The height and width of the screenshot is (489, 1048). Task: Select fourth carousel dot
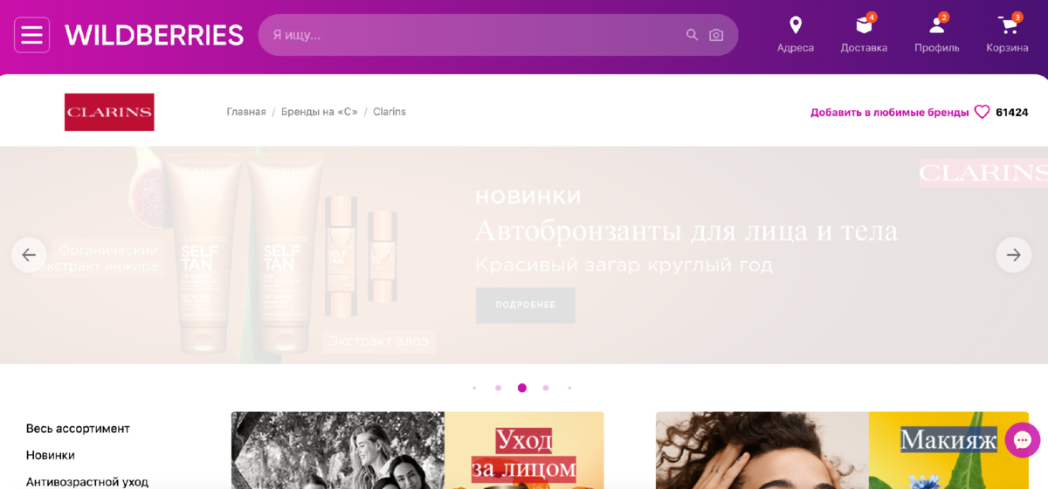[x=546, y=388]
